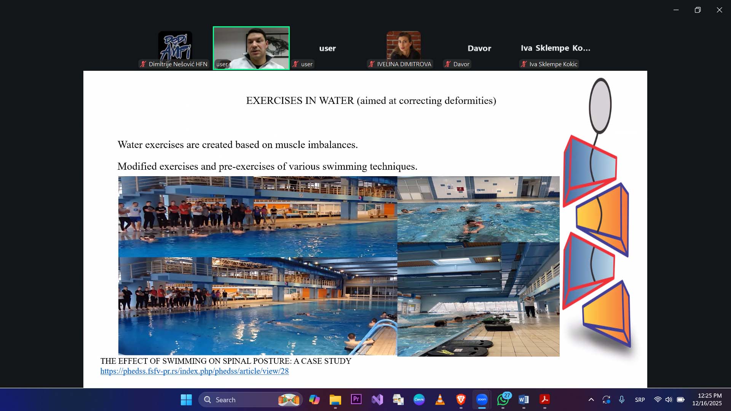Open the clock and date panel
The width and height of the screenshot is (731, 411).
(x=707, y=400)
